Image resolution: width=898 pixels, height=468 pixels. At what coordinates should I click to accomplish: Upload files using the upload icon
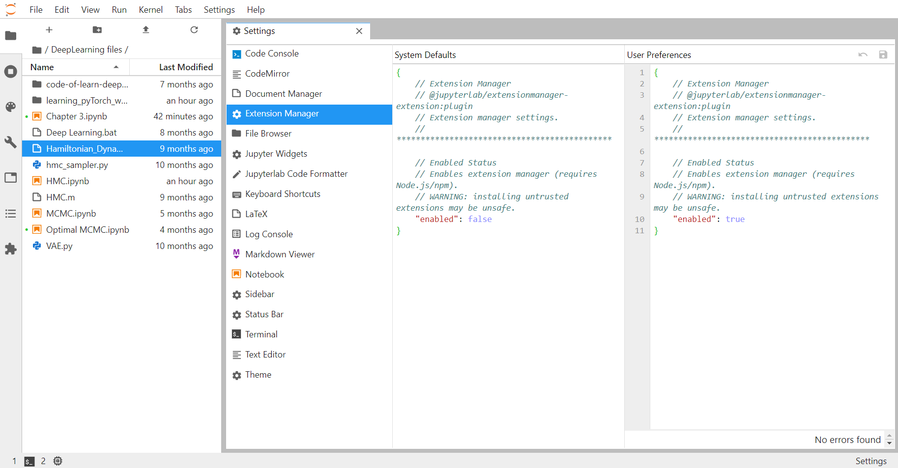point(145,29)
